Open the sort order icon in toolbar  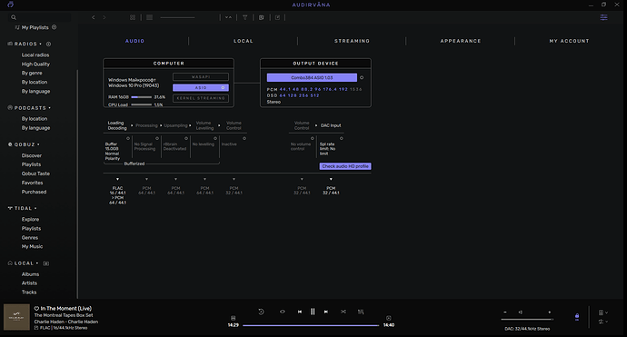(x=228, y=17)
